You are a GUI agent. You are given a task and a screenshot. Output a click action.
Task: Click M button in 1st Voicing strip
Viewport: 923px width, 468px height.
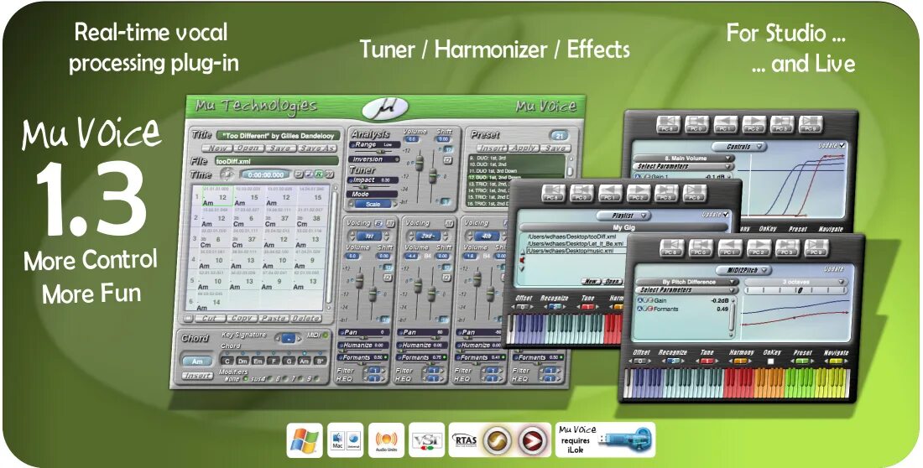(389, 223)
